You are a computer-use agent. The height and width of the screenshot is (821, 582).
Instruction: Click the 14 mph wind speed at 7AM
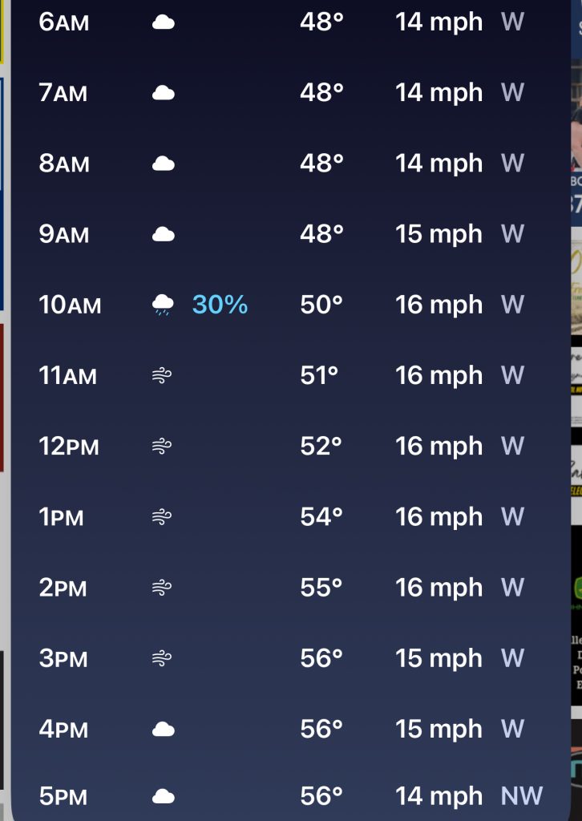439,94
